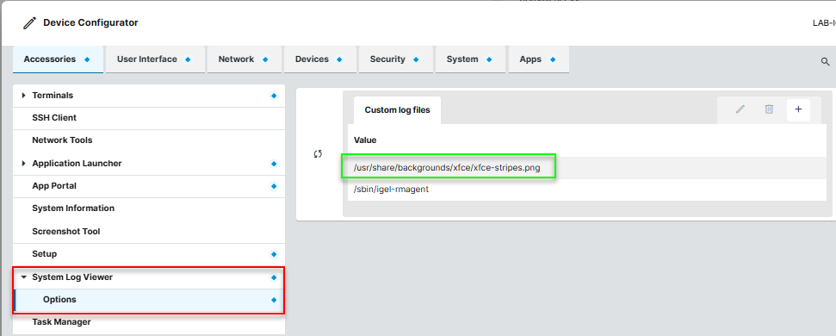Viewport: 836px width, 336px height.
Task: Open the User Interface tab
Action: point(155,59)
